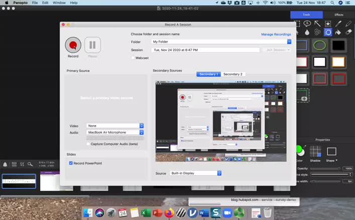Select the speech bubble text tool
Image resolution: width=355 pixels, height=220 pixels.
307,23
